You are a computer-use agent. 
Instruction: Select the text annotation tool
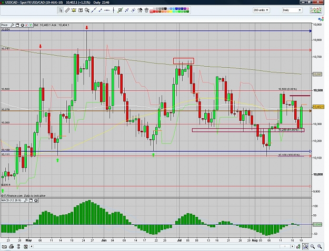tap(81, 11)
